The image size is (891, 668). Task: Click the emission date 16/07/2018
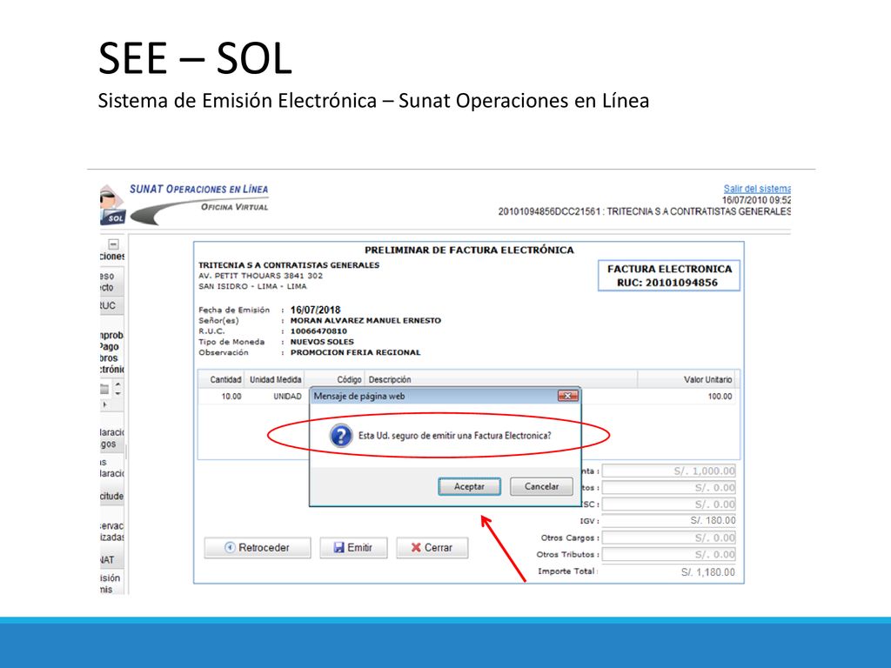[315, 310]
